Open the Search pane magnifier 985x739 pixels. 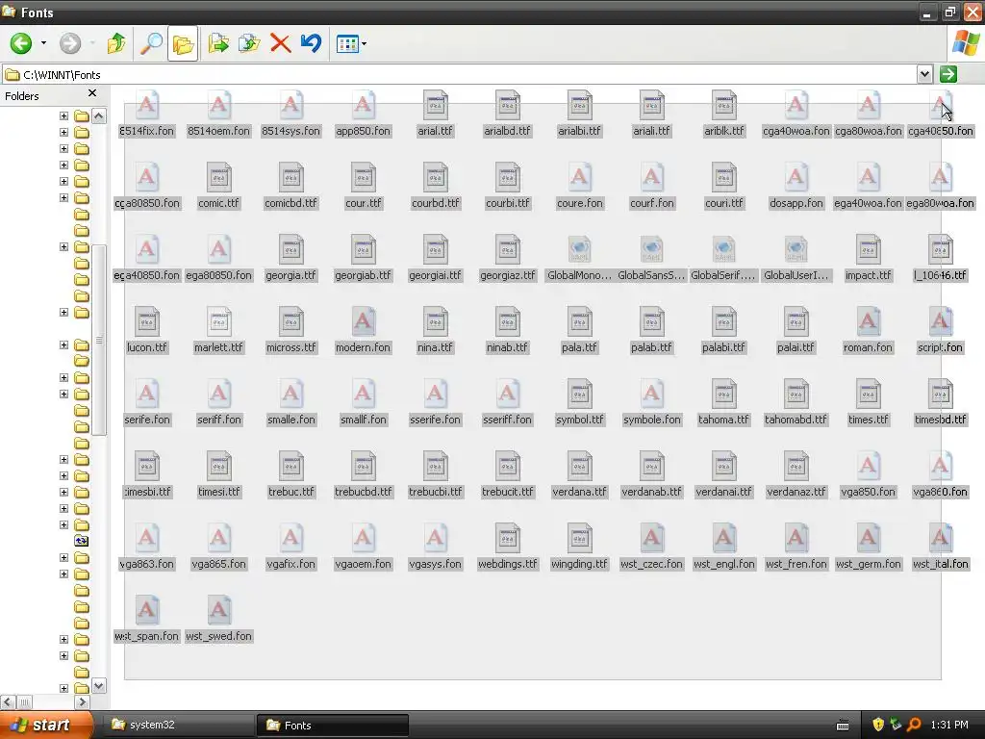(151, 43)
